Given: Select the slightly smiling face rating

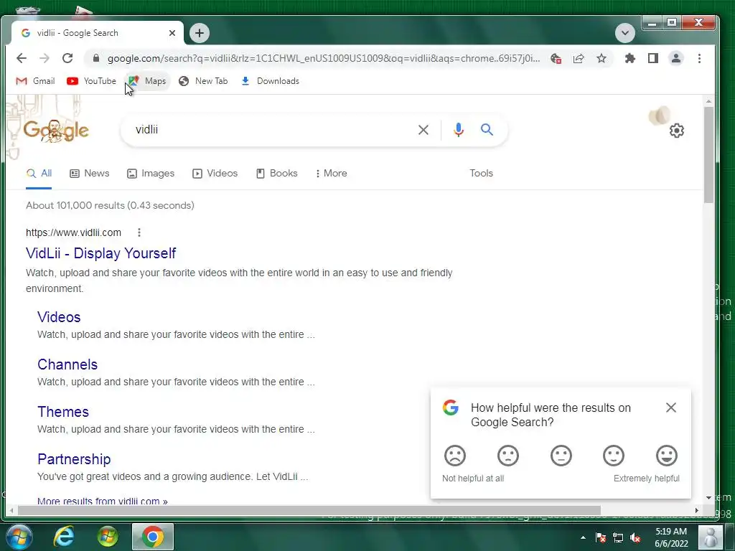Looking at the screenshot, I should coord(614,456).
